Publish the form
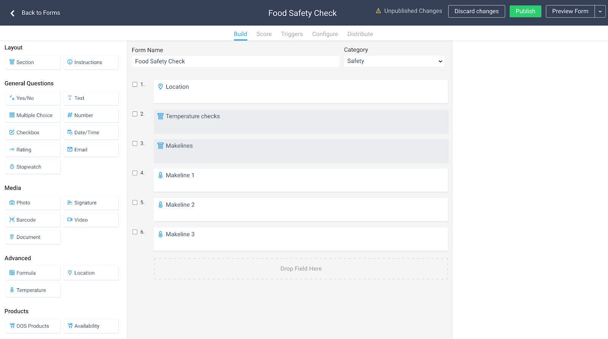Viewport: 608px width, 339px height. 526,11
